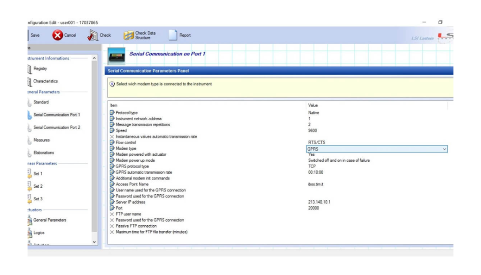Click the Server IP address value
The width and height of the screenshot is (481, 275).
[x=319, y=202]
